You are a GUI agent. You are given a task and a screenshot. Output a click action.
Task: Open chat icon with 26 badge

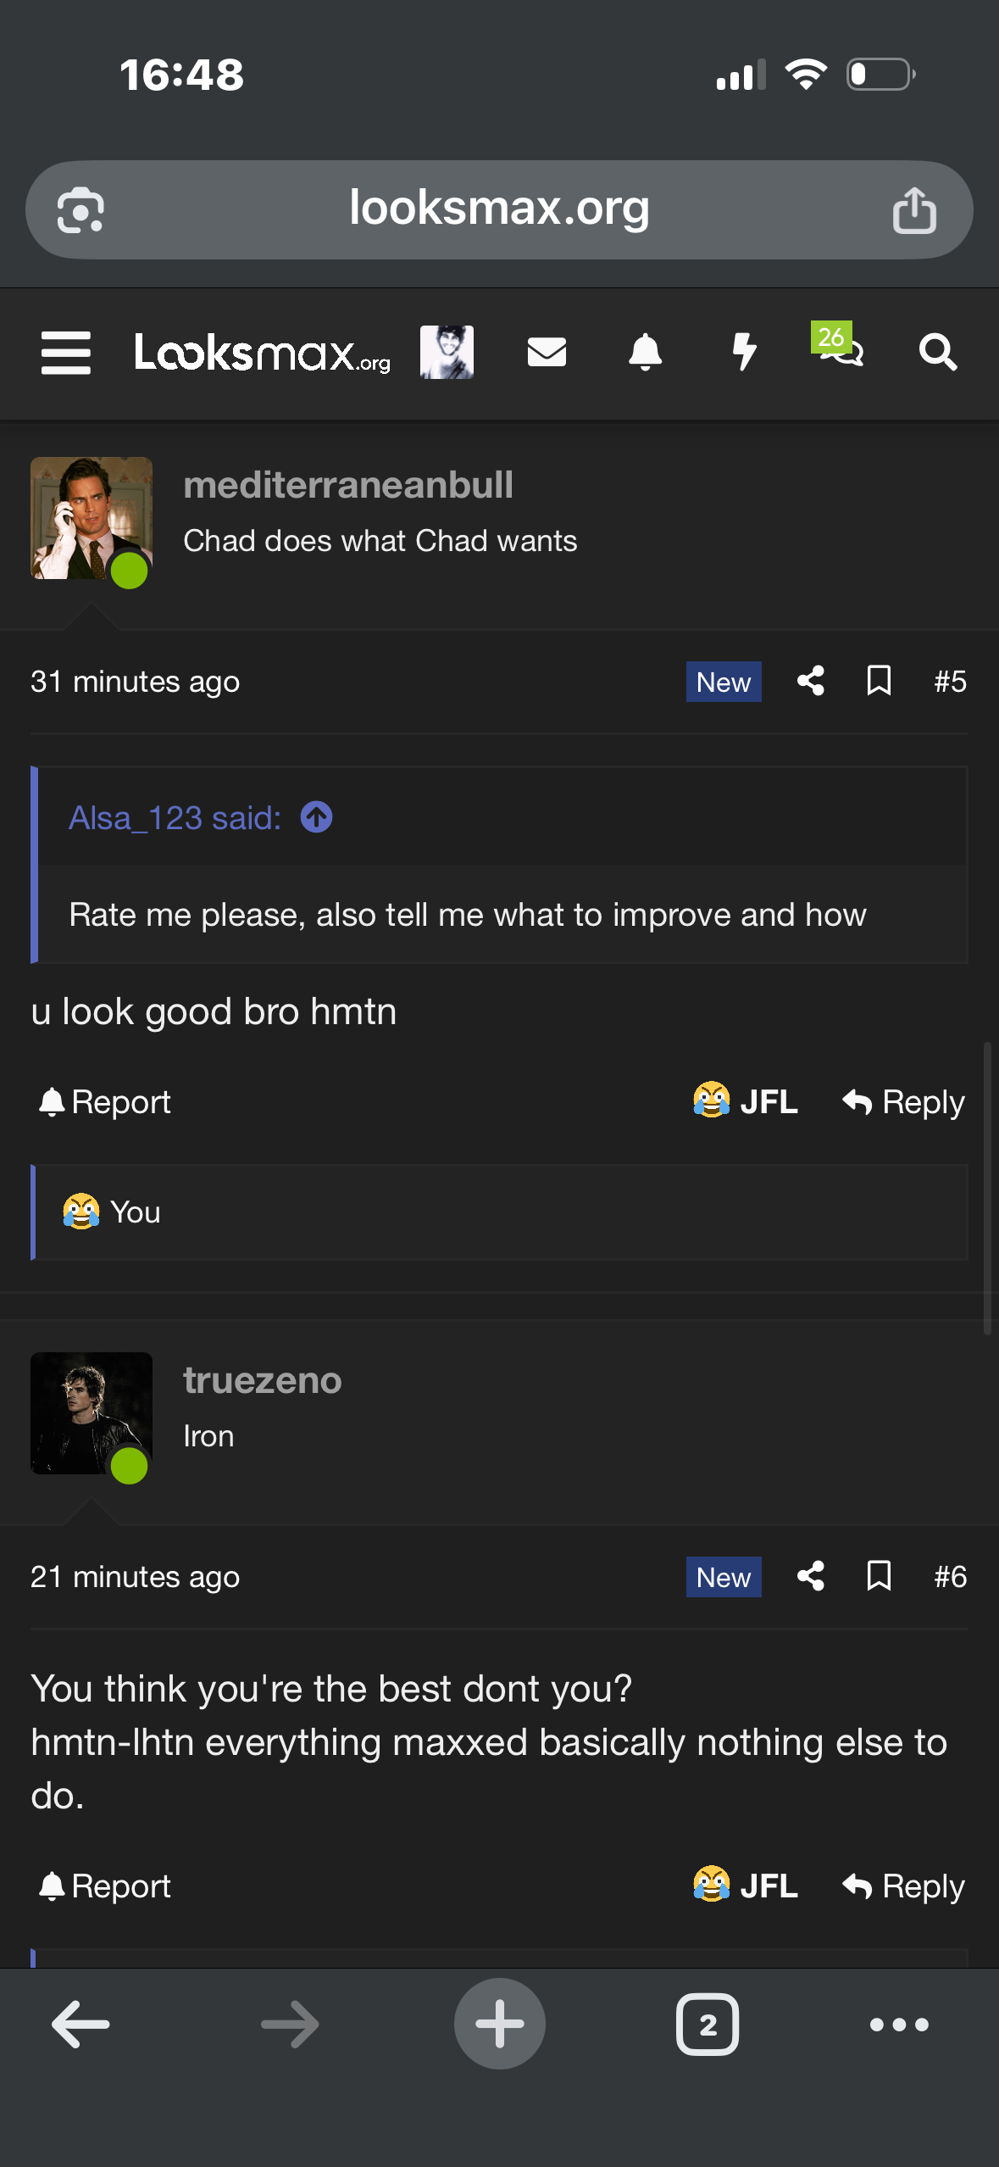839,348
